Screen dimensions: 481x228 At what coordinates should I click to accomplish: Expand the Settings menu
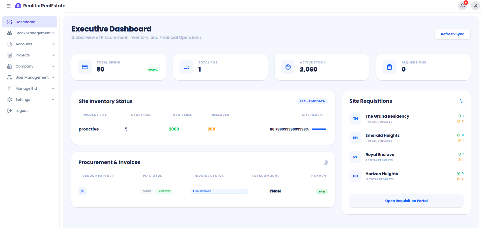(30, 100)
